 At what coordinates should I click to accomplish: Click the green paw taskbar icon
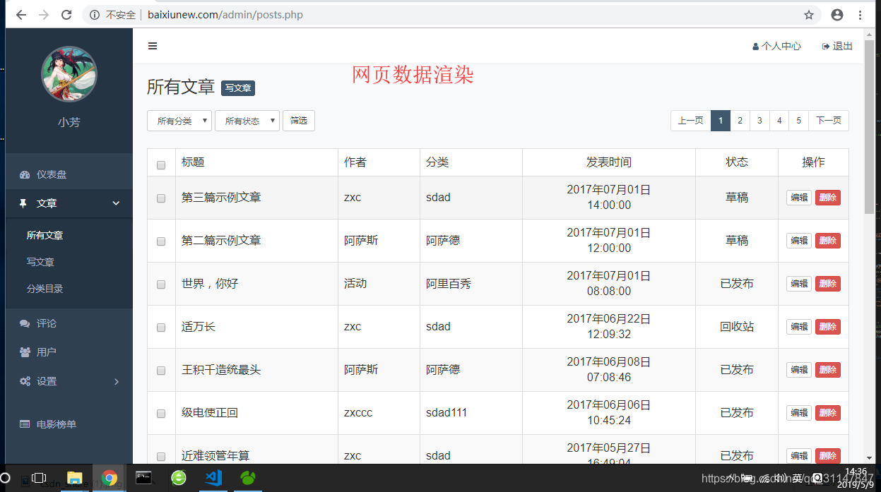click(x=247, y=478)
